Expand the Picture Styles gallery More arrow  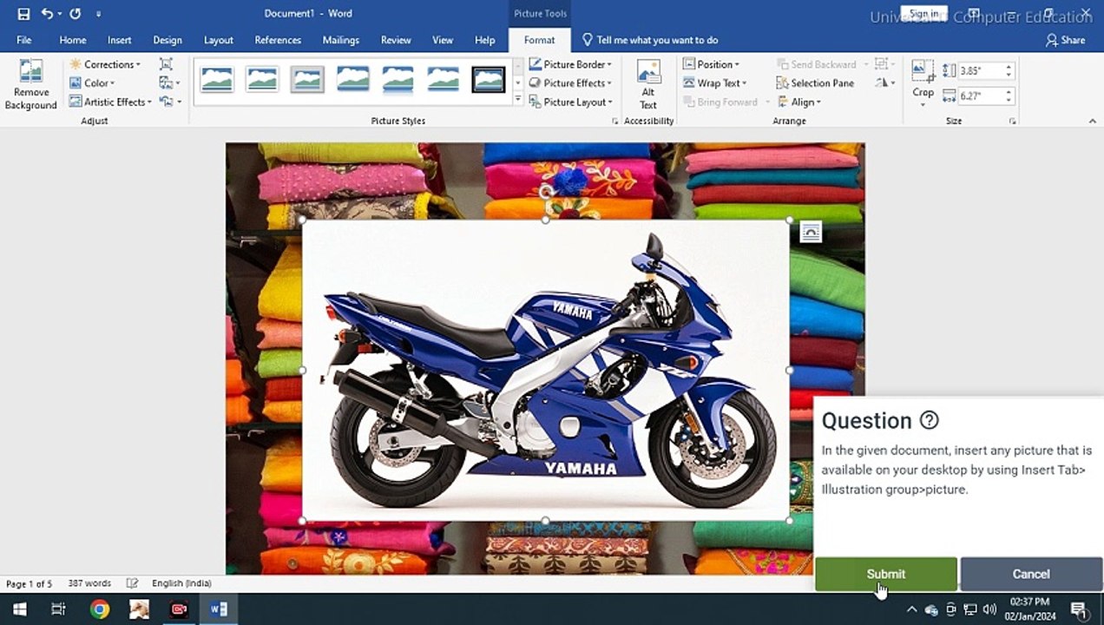(x=518, y=100)
